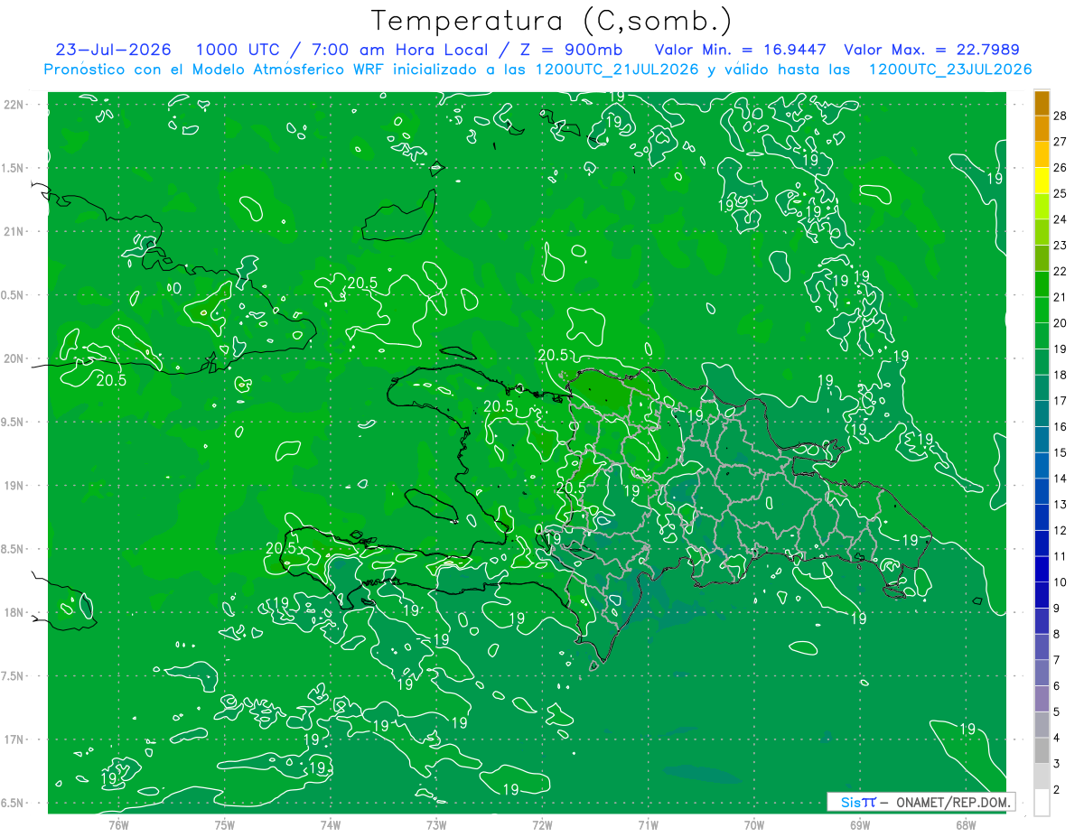The width and height of the screenshot is (1084, 837).
Task: Pick the yellow swatch between 25 and 26
Action: pos(1042,181)
